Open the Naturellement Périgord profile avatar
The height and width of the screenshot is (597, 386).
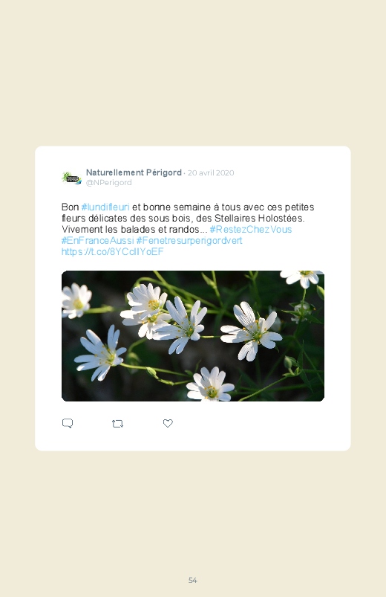(x=71, y=178)
